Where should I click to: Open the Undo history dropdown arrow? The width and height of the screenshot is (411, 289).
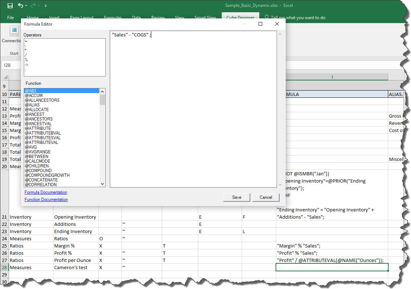(26, 5)
